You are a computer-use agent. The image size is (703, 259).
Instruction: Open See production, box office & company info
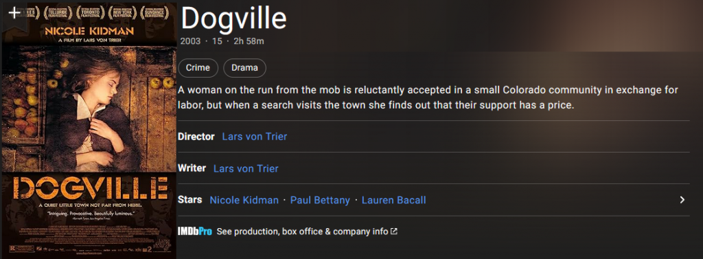pos(302,232)
